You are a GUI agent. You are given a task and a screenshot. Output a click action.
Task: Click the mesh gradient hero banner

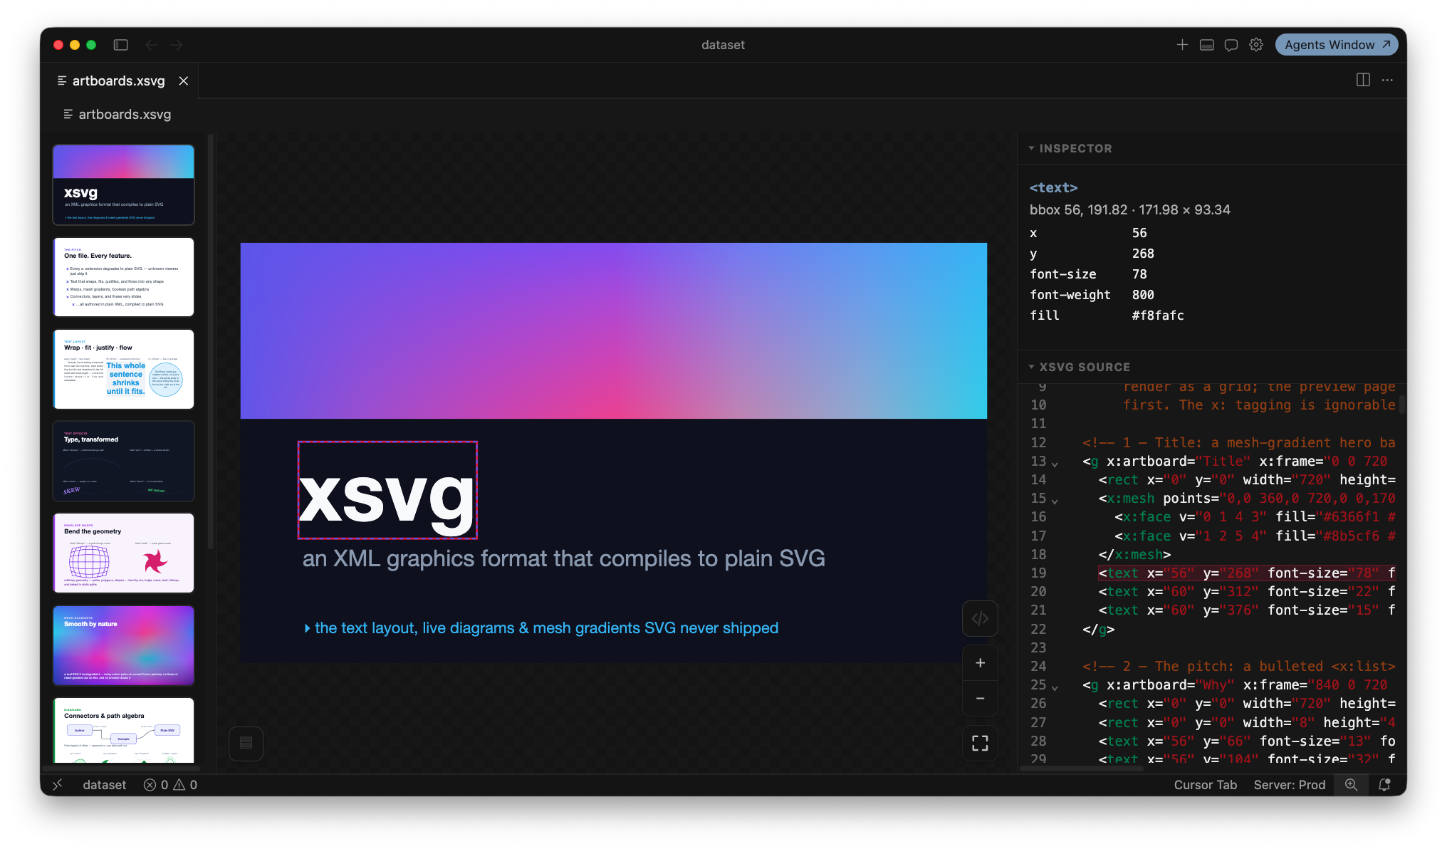coord(614,330)
